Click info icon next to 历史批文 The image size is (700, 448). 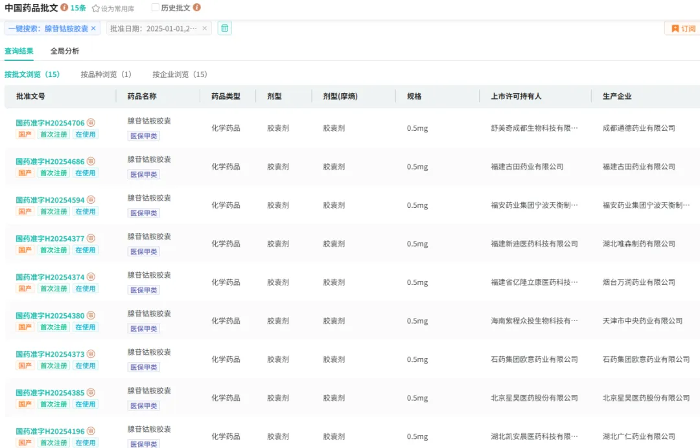pyautogui.click(x=197, y=8)
